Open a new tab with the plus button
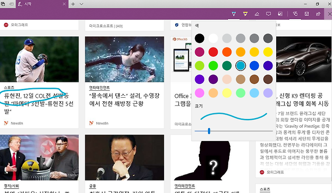Image resolution: width=332 pixels, height=193 pixels. point(73,4)
